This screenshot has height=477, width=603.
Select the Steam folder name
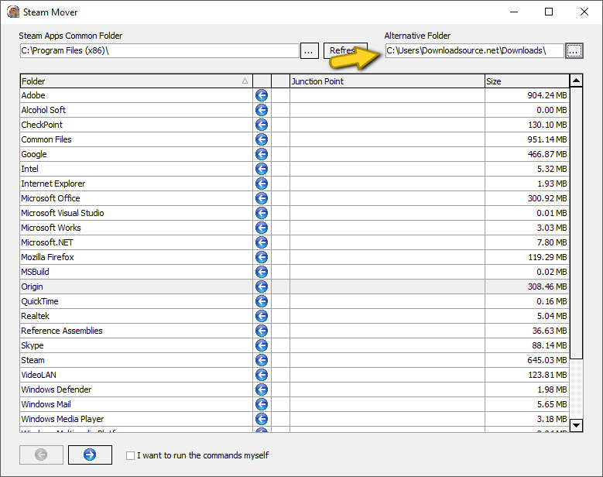pyautogui.click(x=33, y=360)
